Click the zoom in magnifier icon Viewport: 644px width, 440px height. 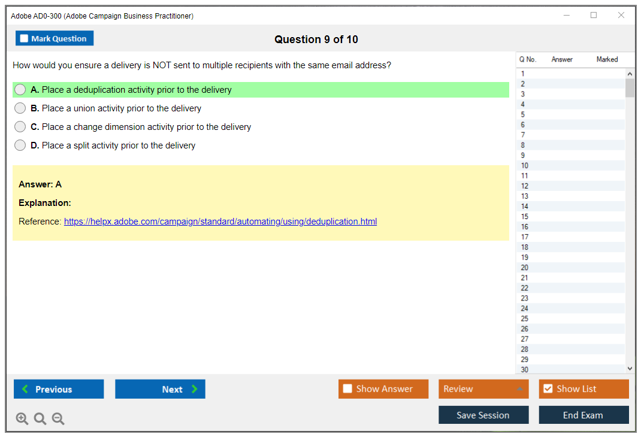tap(22, 419)
